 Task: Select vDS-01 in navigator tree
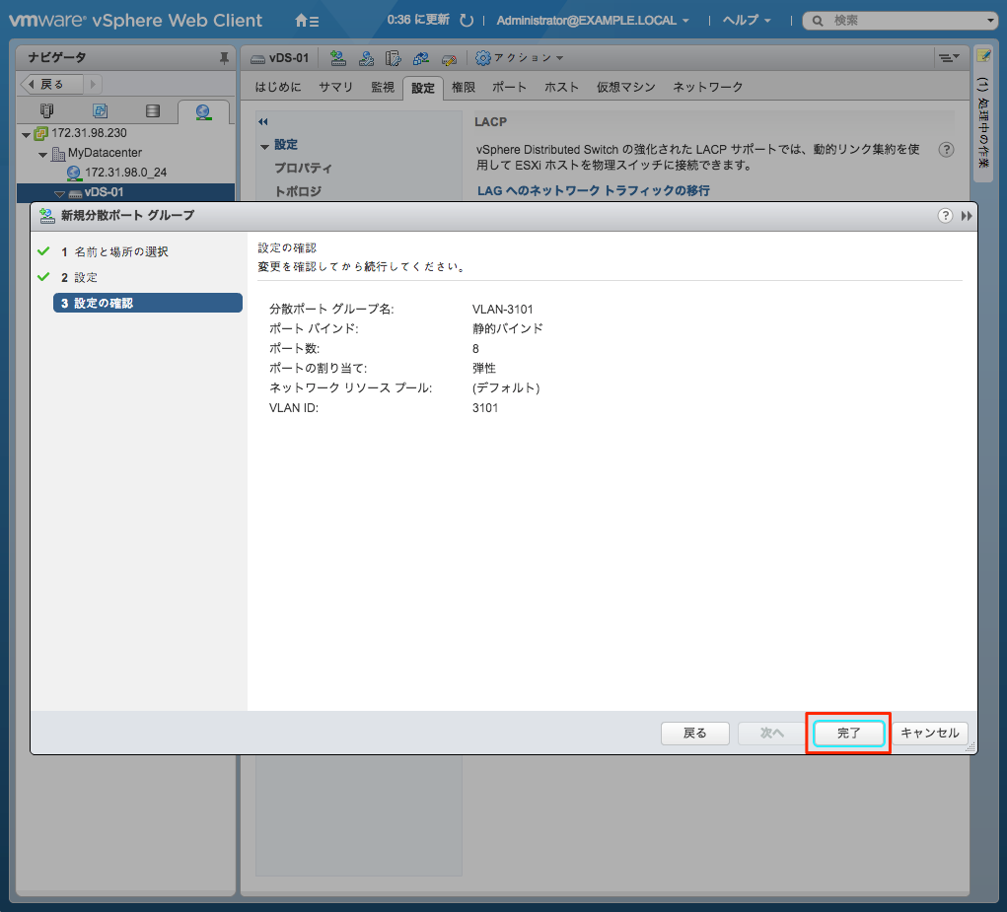click(x=104, y=192)
